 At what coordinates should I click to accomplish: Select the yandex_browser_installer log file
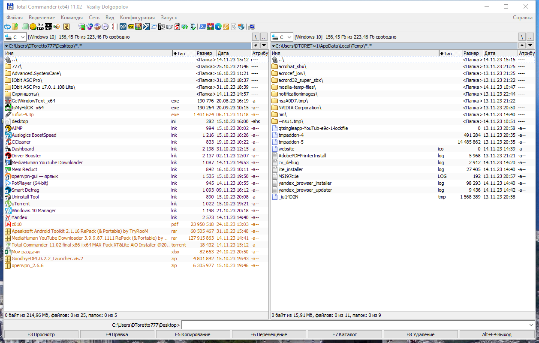pos(403,183)
